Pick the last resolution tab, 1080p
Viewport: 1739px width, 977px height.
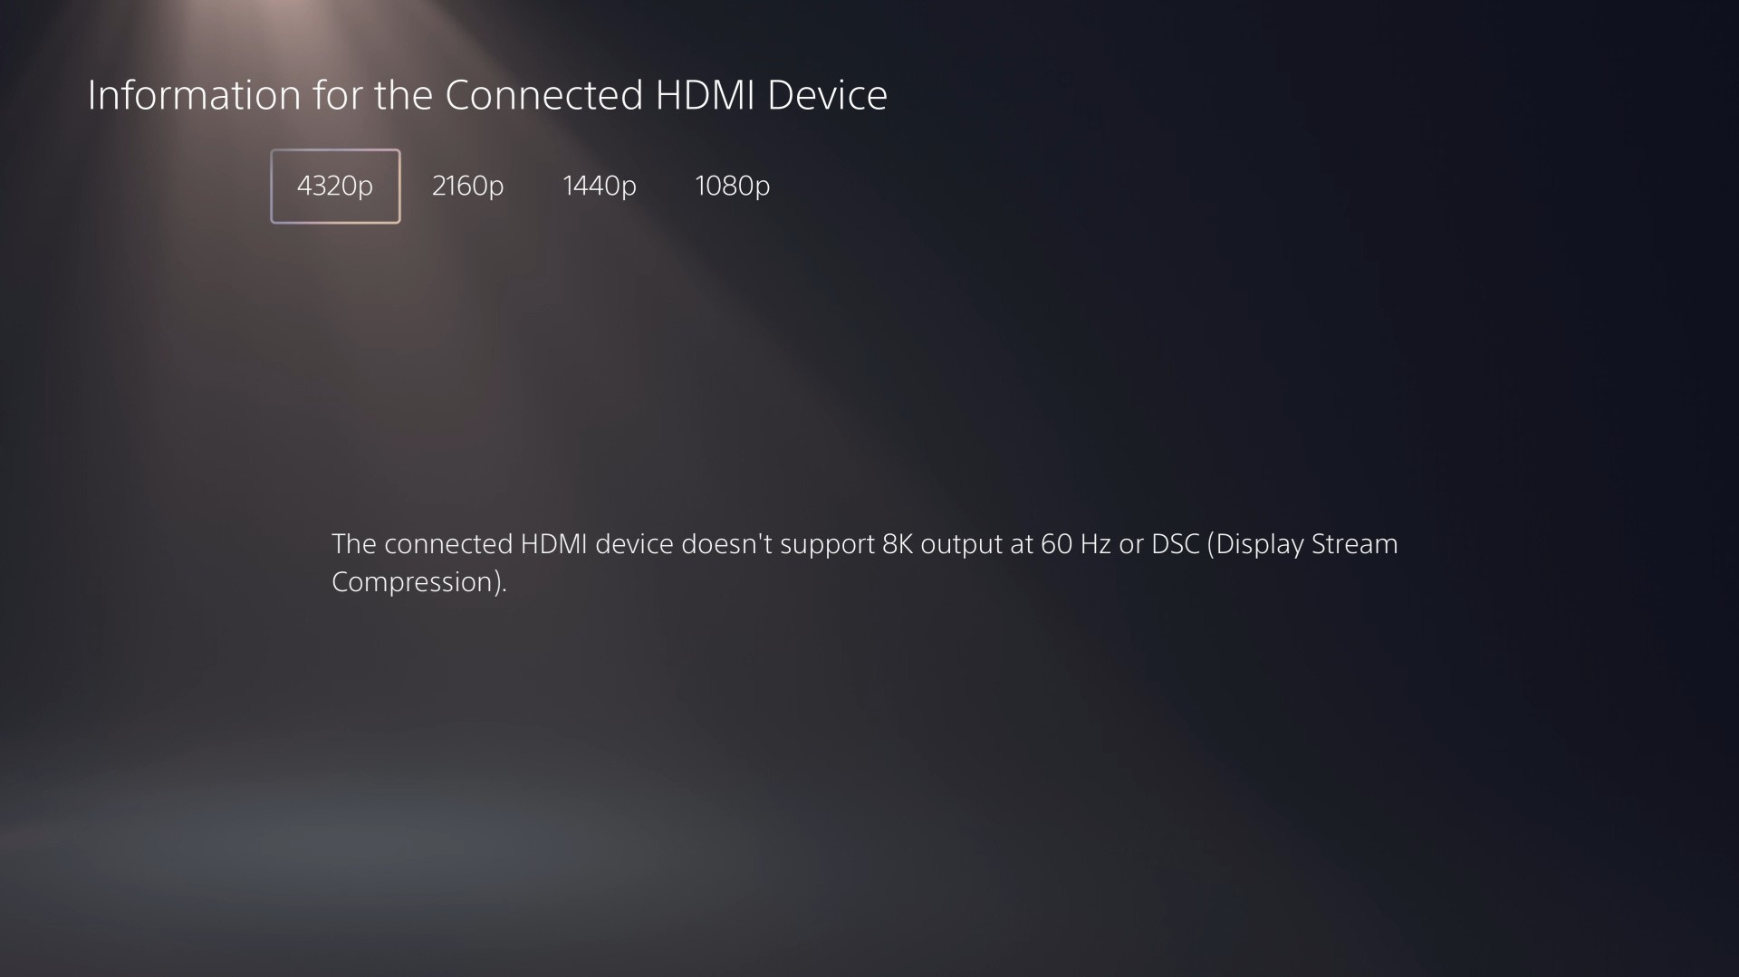732,186
